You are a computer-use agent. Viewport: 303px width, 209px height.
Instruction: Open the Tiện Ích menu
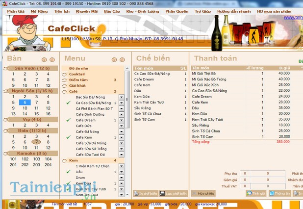point(62,11)
